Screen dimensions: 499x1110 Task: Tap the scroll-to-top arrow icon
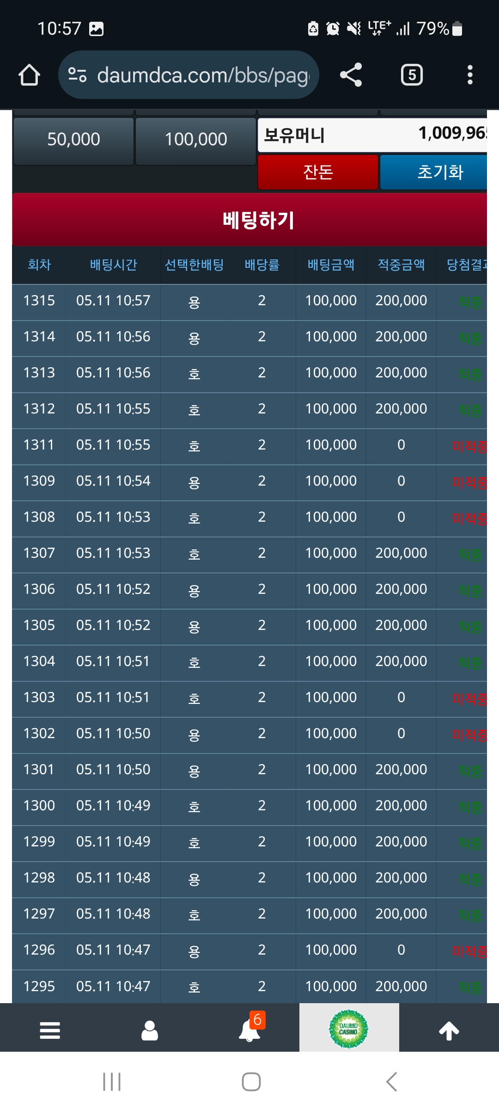[x=449, y=1030]
